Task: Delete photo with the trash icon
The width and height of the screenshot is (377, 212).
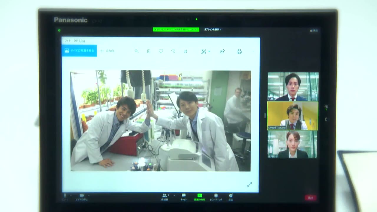Action: (x=149, y=51)
